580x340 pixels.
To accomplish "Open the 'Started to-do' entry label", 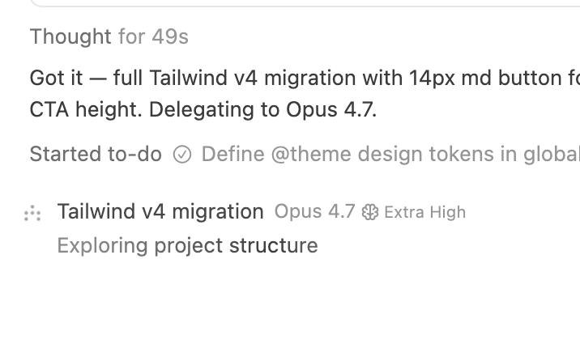I will pyautogui.click(x=96, y=154).
